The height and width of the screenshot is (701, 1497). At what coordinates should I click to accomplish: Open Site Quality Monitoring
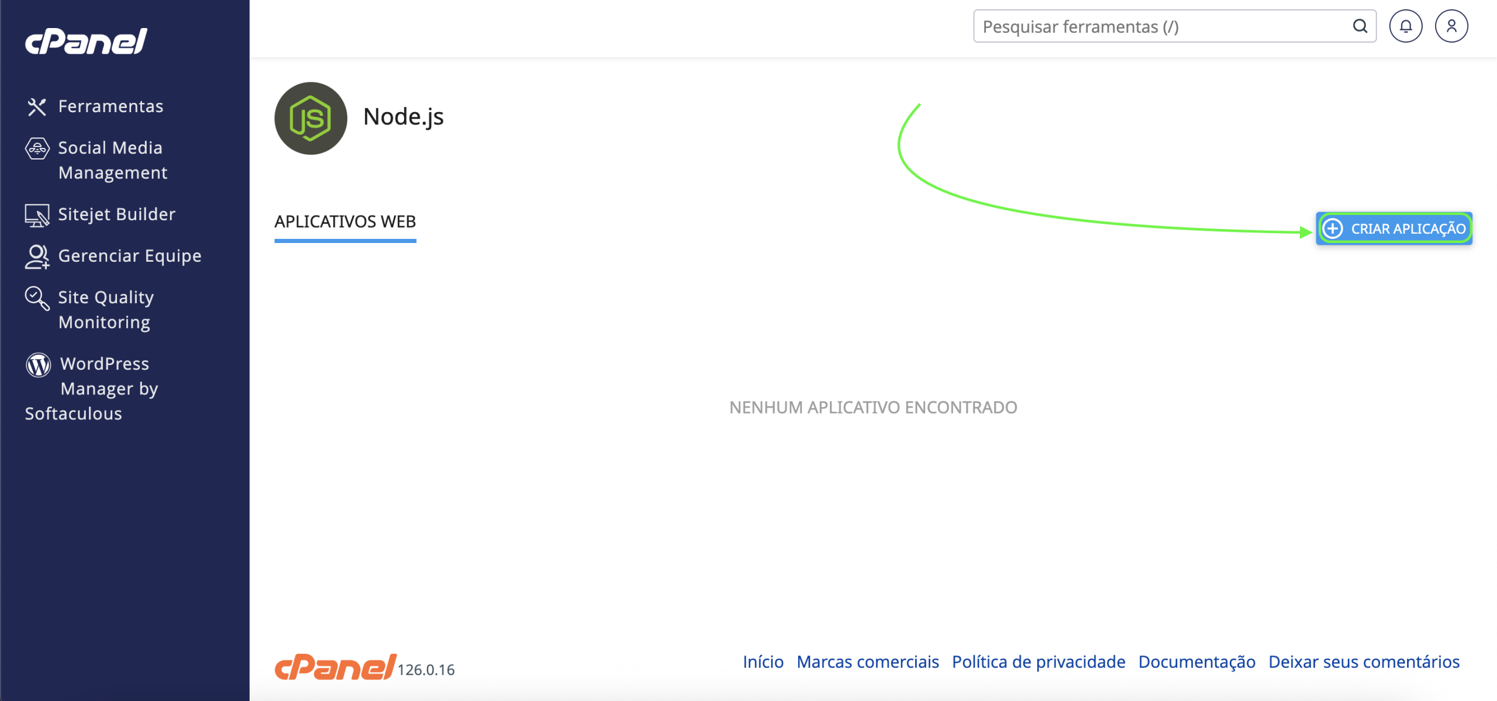(105, 310)
